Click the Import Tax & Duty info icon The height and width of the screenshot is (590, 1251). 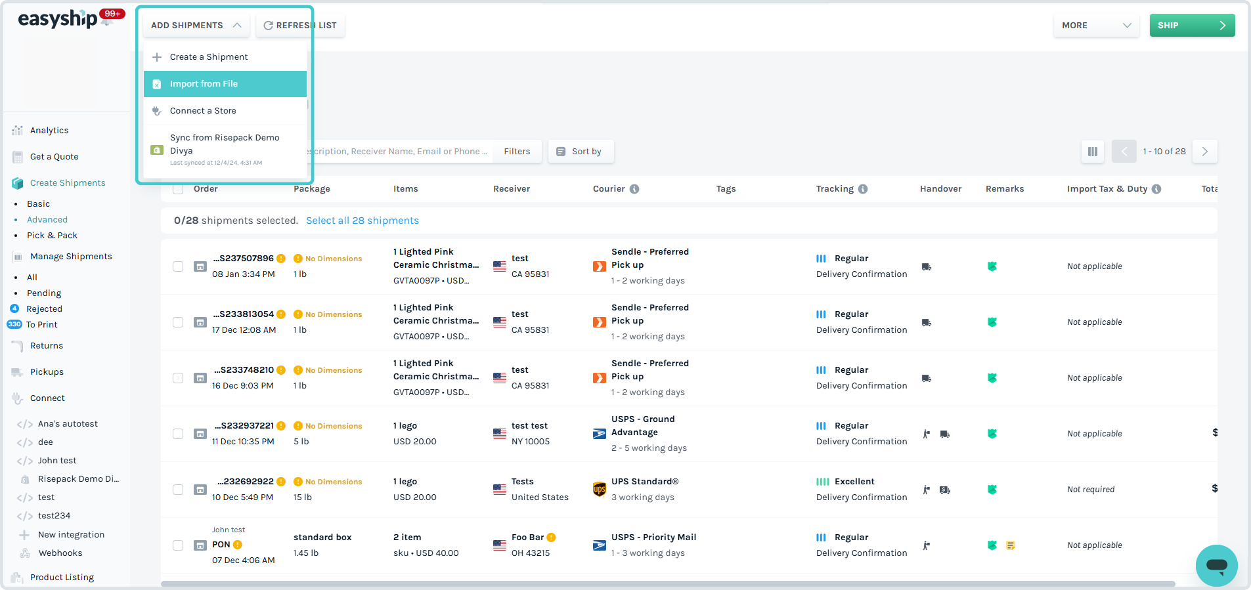tap(1156, 189)
